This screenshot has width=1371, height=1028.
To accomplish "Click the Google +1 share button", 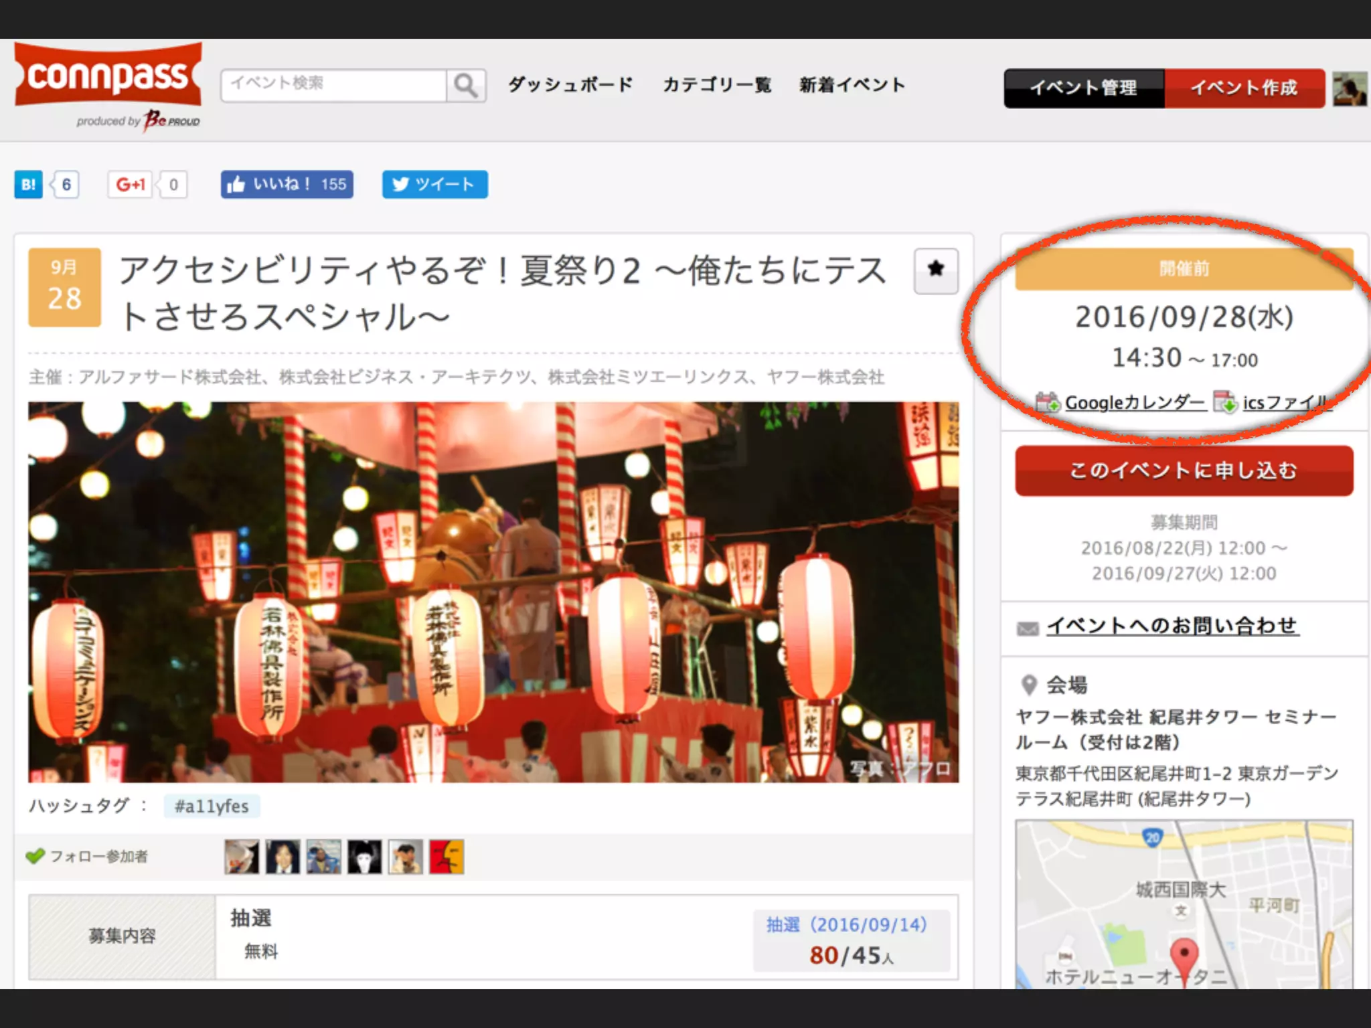I will 131,185.
